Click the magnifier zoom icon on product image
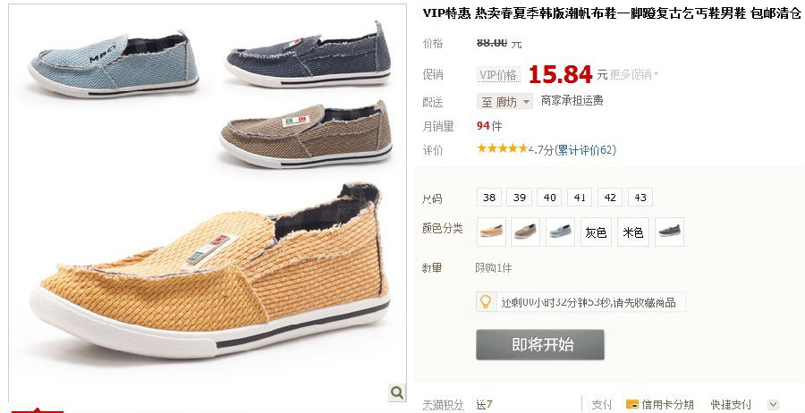The height and width of the screenshot is (413, 805). tap(397, 393)
